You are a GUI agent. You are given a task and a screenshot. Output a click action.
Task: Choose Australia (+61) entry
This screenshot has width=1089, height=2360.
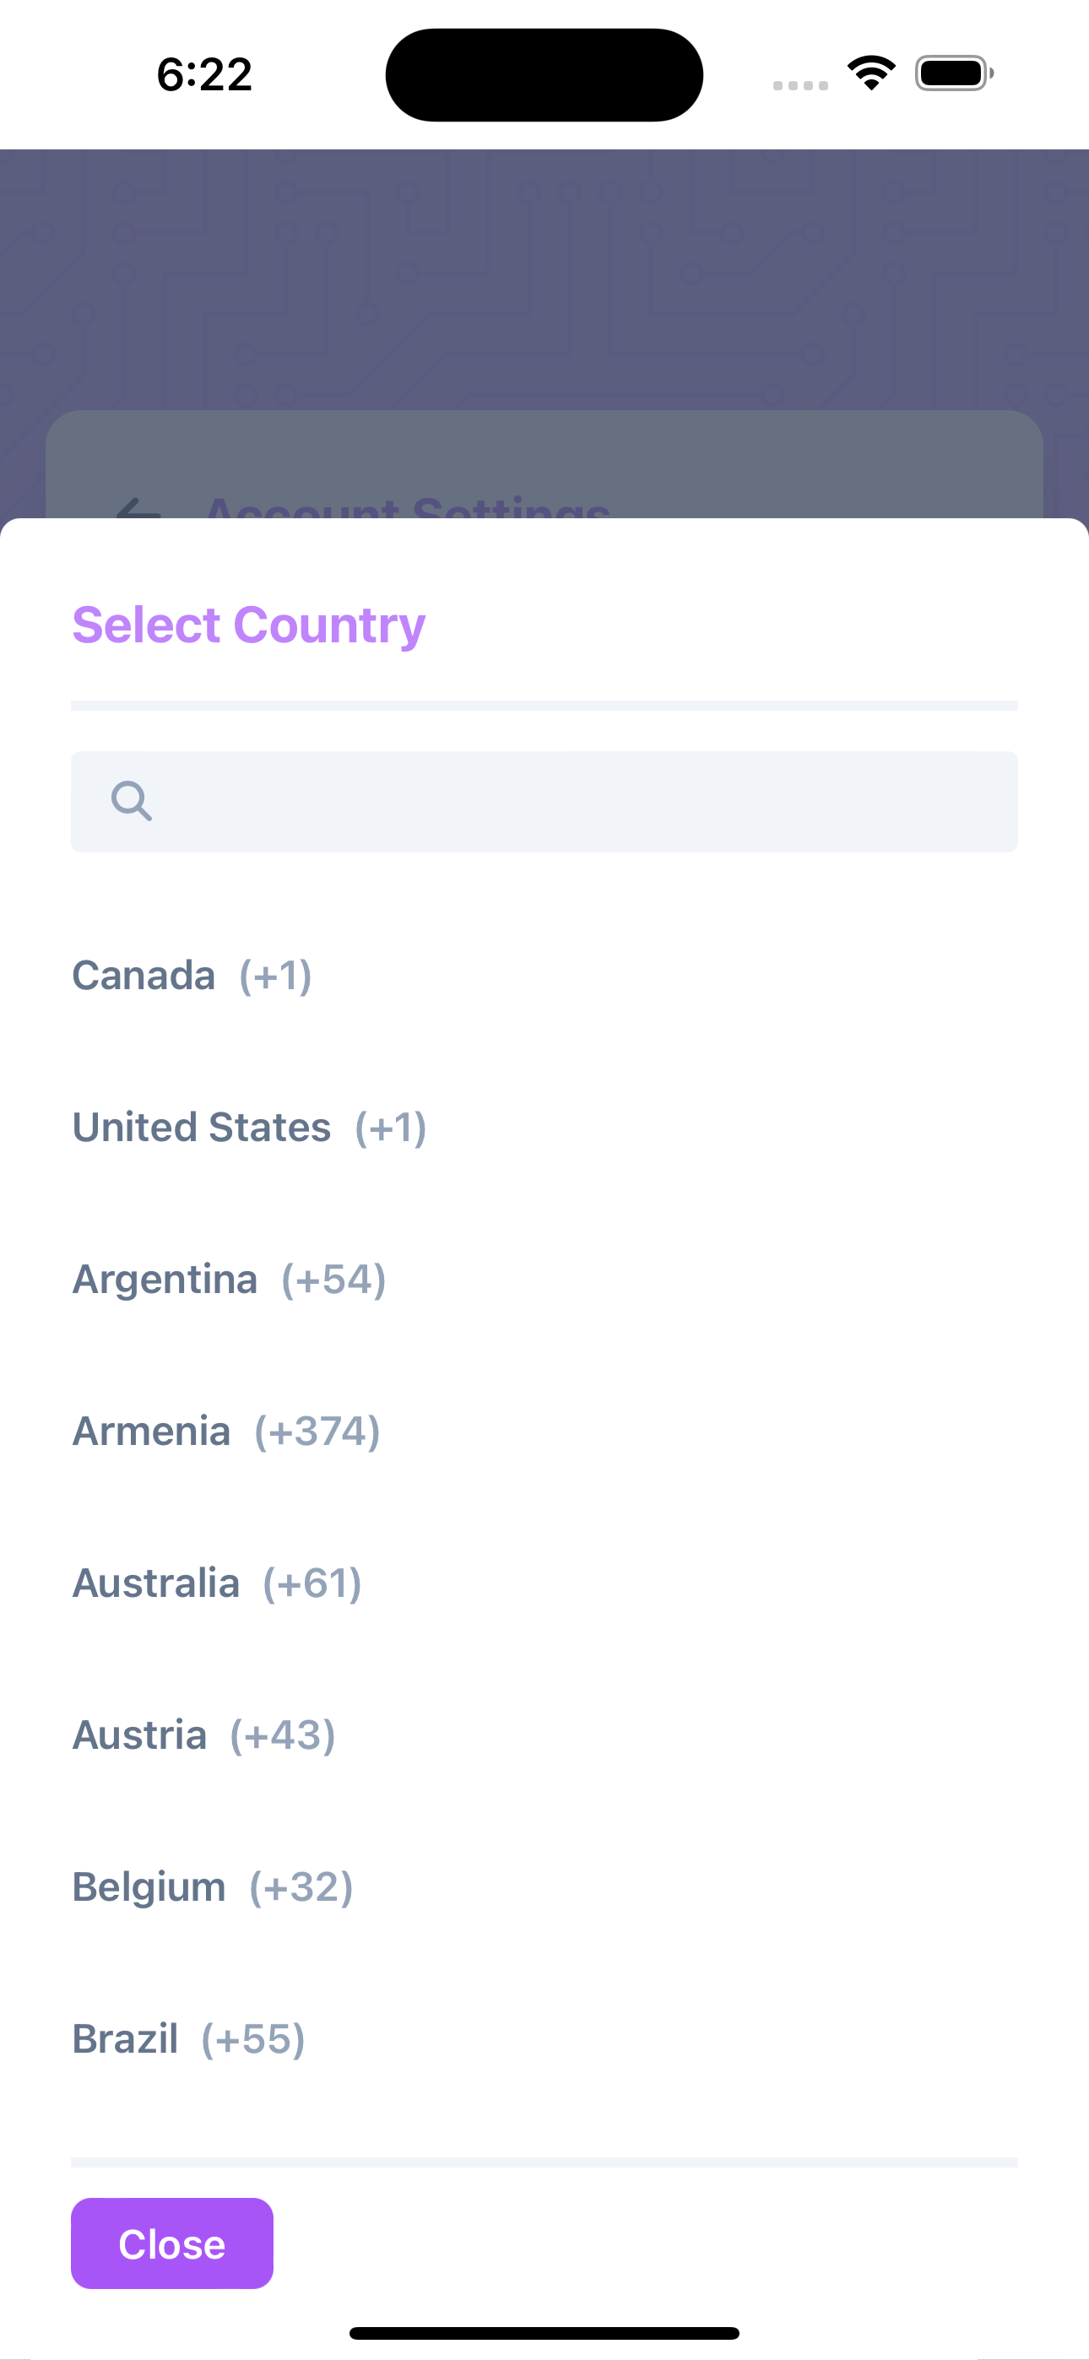pyautogui.click(x=217, y=1583)
